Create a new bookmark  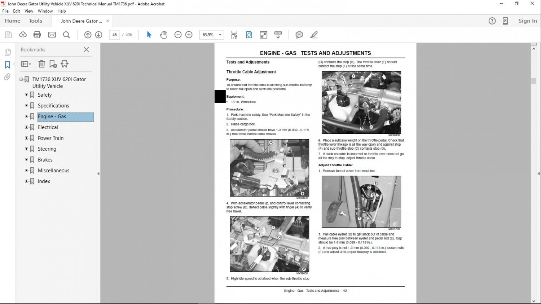click(x=53, y=64)
